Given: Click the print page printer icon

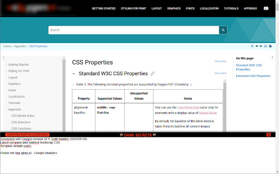Looking at the screenshot, I should click(270, 46).
